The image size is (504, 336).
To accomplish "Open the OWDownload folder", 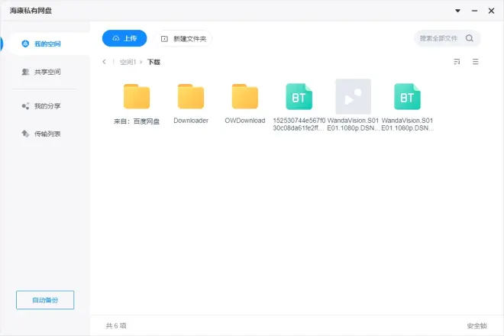I will (245, 97).
